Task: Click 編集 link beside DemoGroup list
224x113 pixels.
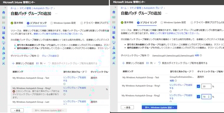Action: pyautogui.click(x=197, y=55)
